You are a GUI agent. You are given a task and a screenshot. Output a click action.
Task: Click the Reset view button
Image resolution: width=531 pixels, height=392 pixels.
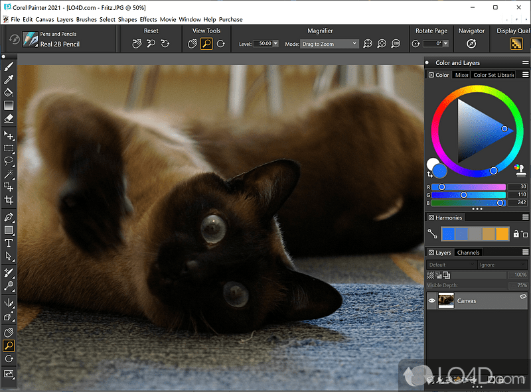pyautogui.click(x=135, y=43)
